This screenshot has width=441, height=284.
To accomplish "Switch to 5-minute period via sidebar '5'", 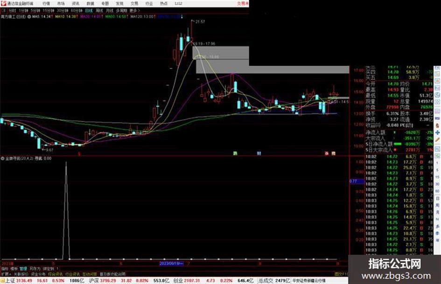I will tap(437, 170).
